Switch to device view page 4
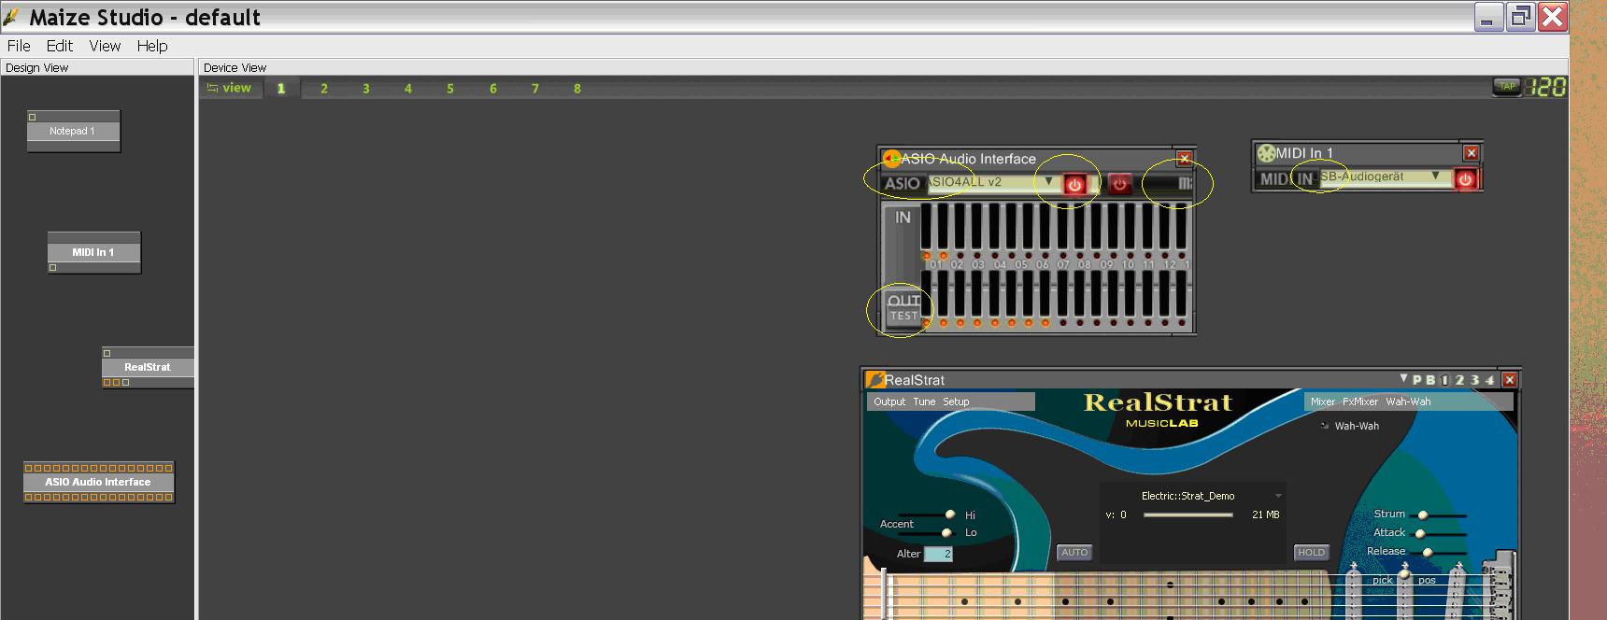Image resolution: width=1607 pixels, height=620 pixels. pyautogui.click(x=408, y=89)
